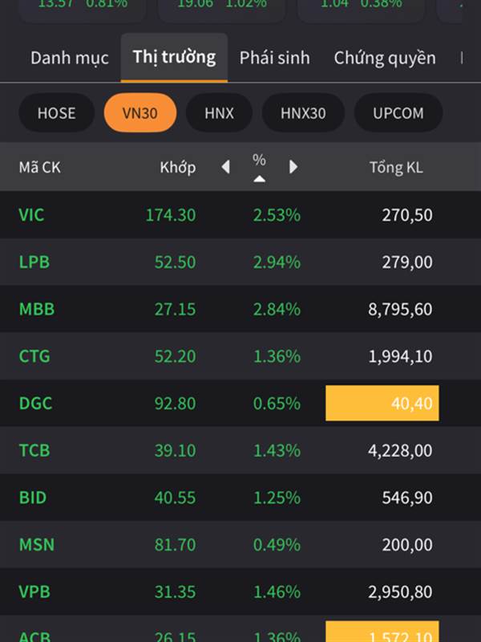Choose the HNX30 filter chip
Viewport: 481px width, 642px height.
[x=303, y=112]
